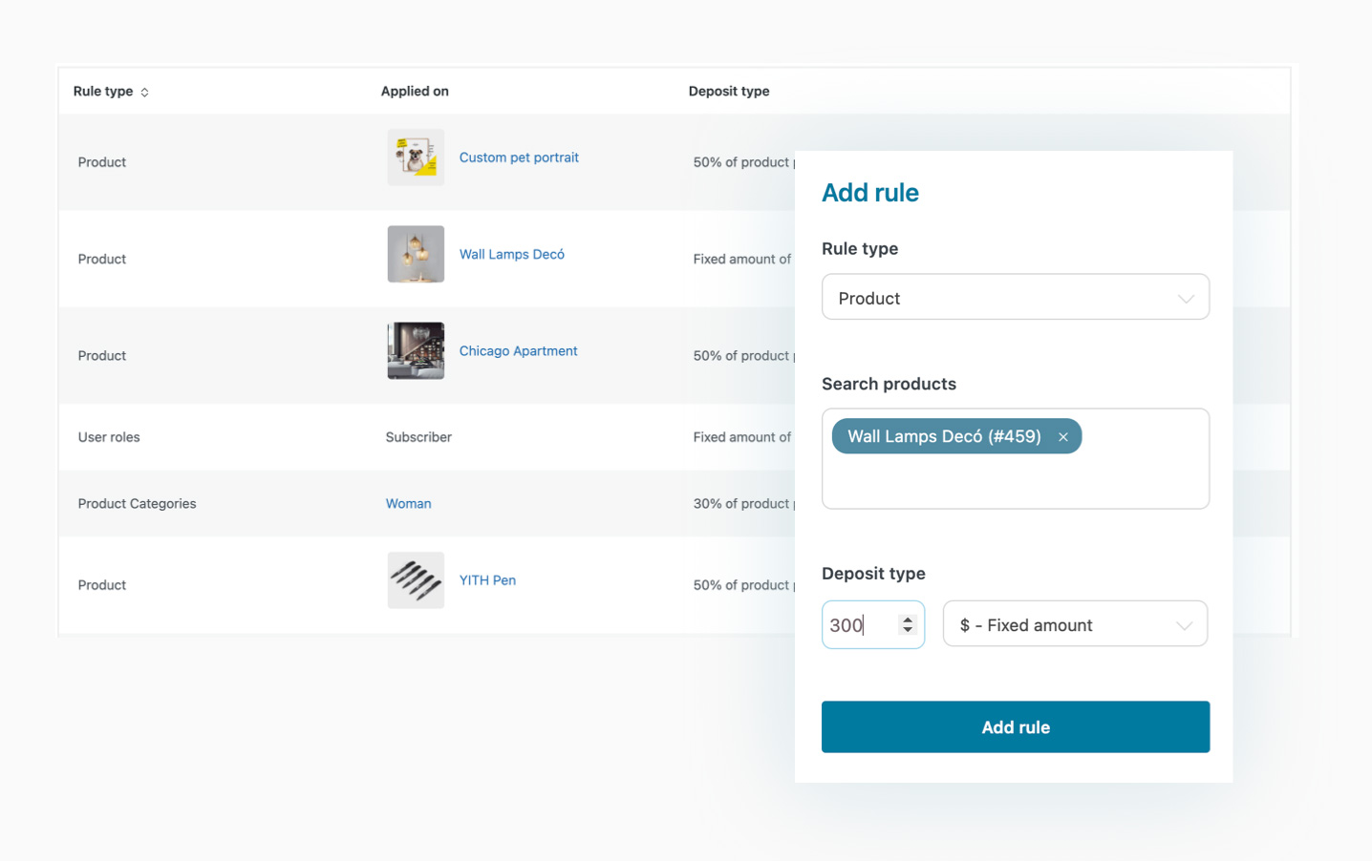
Task: Open the Fixed amount deposit type dropdown
Action: pos(1075,624)
